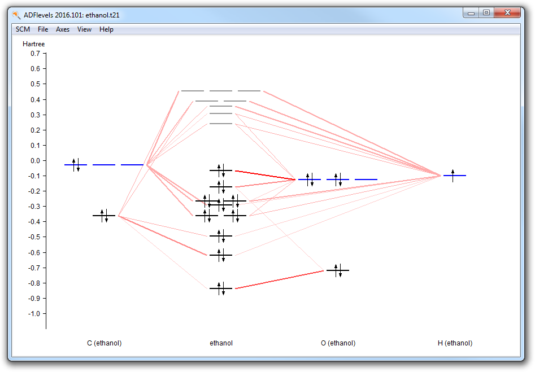Minimize the ADFlevels window
Screen dimensions: 535x372
pyautogui.click(x=471, y=13)
